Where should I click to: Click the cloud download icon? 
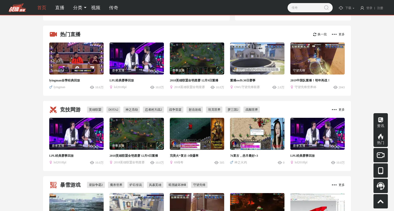341,8
